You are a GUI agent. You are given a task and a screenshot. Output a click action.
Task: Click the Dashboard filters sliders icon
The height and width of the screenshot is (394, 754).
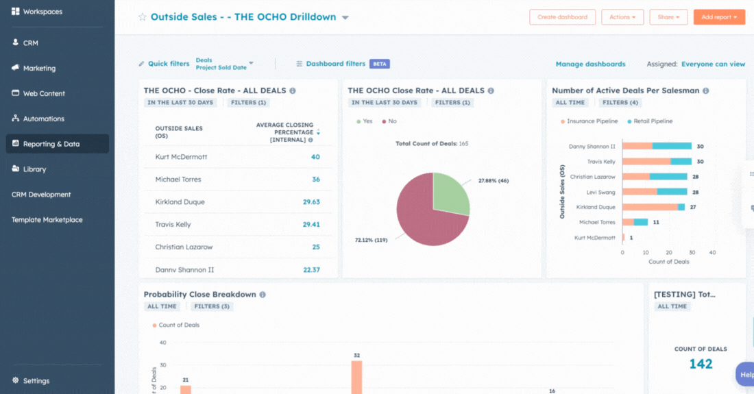(299, 64)
